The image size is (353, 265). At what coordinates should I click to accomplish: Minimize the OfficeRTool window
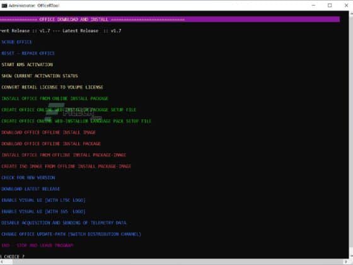point(313,6)
